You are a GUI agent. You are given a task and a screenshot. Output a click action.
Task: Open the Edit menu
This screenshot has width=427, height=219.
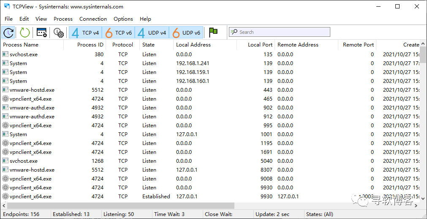click(x=24, y=19)
